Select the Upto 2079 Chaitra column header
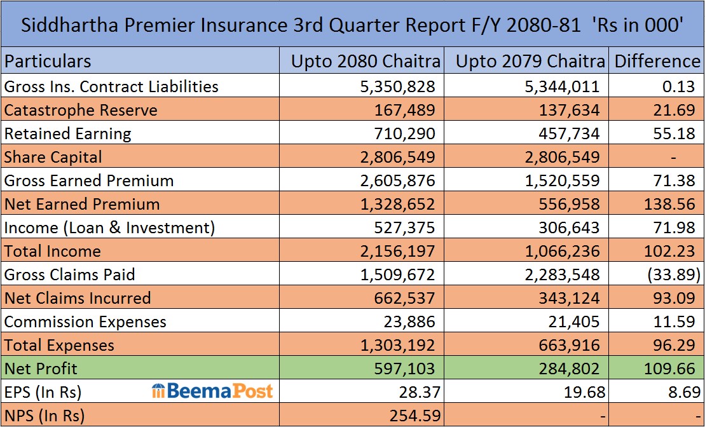The image size is (705, 427). [530, 61]
